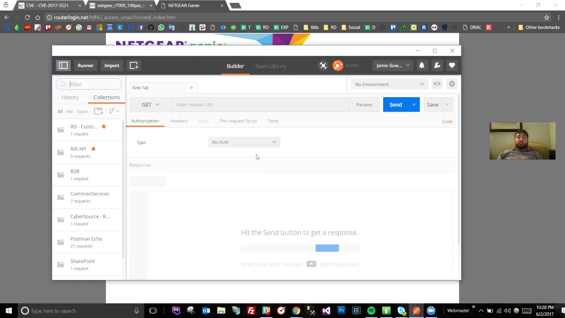Open Visual Studio from the taskbar

point(326,310)
